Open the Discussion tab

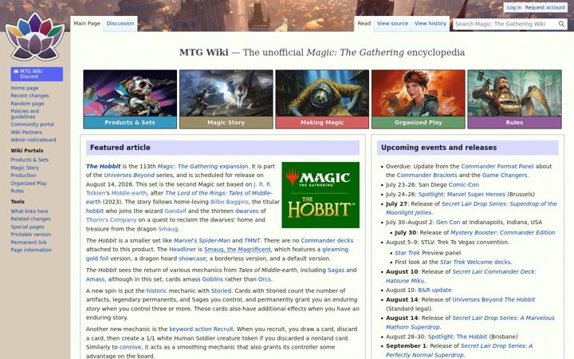pyautogui.click(x=120, y=23)
